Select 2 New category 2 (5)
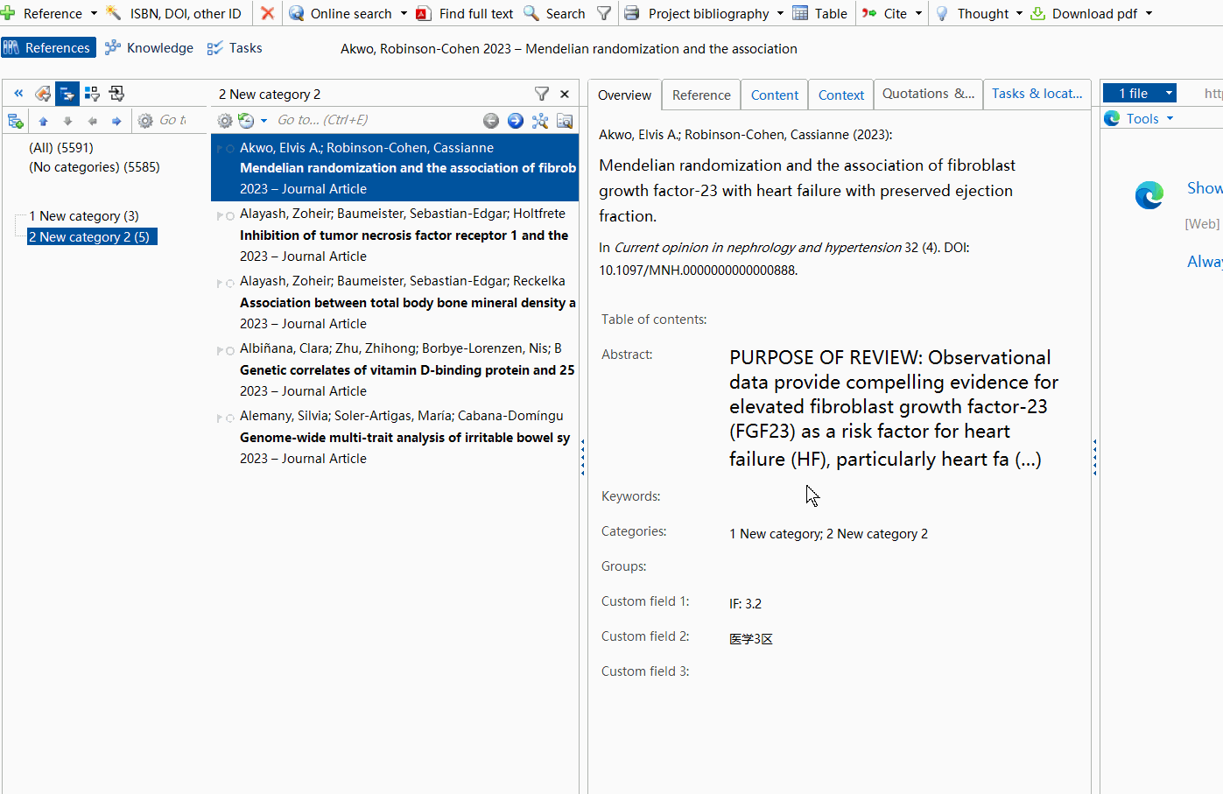This screenshot has width=1223, height=794. coord(92,236)
